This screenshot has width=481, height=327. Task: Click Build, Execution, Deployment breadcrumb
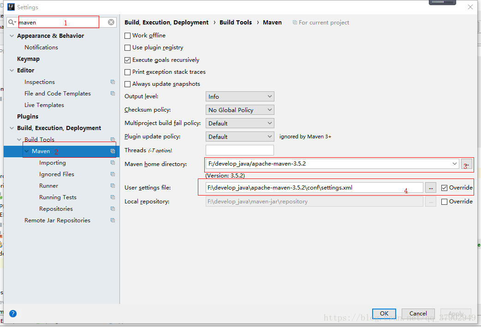[x=166, y=23]
